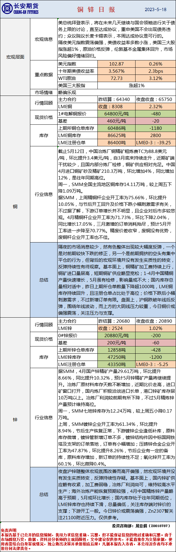Click the Chang-An Futures logo icon

(7, 9)
